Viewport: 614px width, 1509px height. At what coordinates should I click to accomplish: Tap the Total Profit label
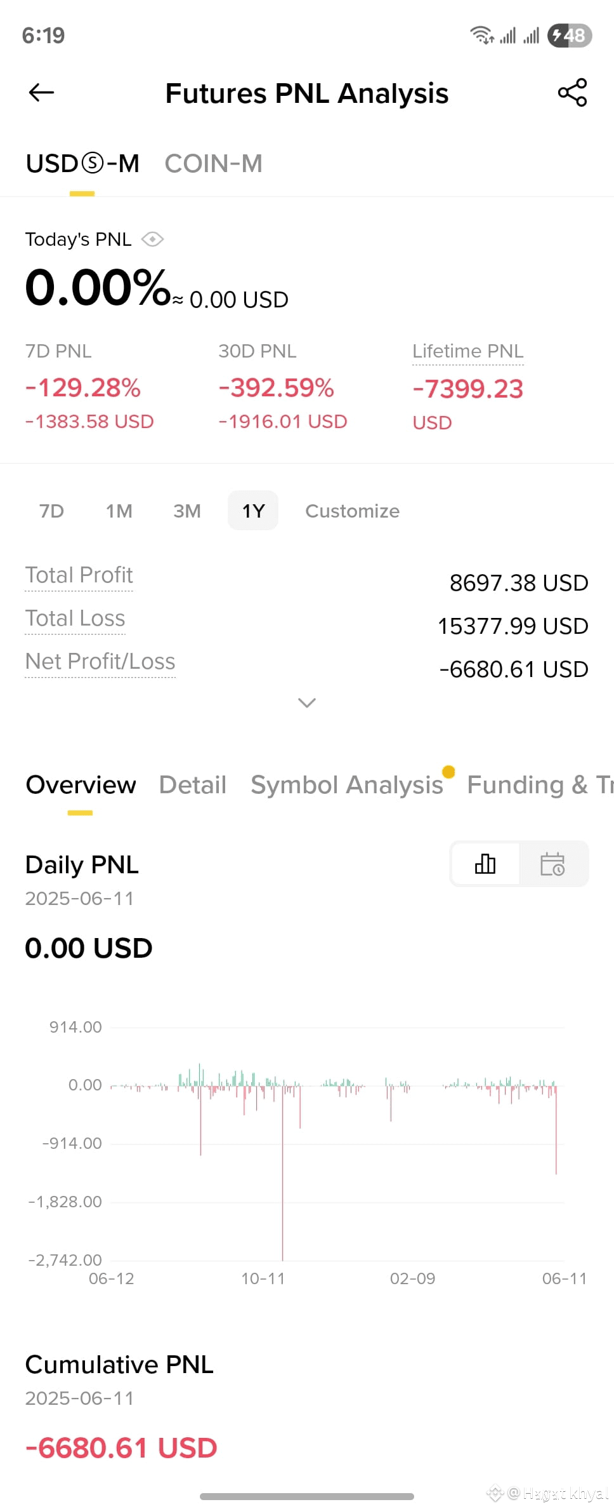pos(79,575)
